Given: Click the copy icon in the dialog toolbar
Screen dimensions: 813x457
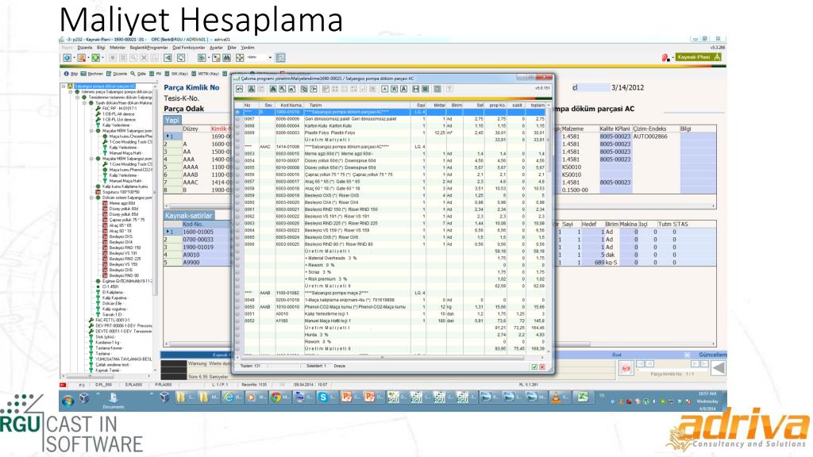Looking at the screenshot, I should [304, 89].
